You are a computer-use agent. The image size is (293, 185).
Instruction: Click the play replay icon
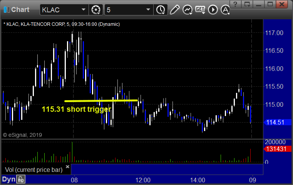click(213, 10)
